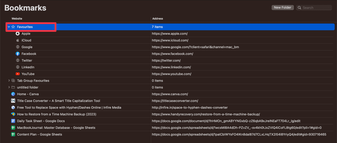Click the https://www.canva.com/ address
The width and height of the screenshot is (337, 143).
[170, 94]
